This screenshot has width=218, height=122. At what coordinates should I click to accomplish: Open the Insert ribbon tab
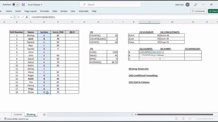18,11
